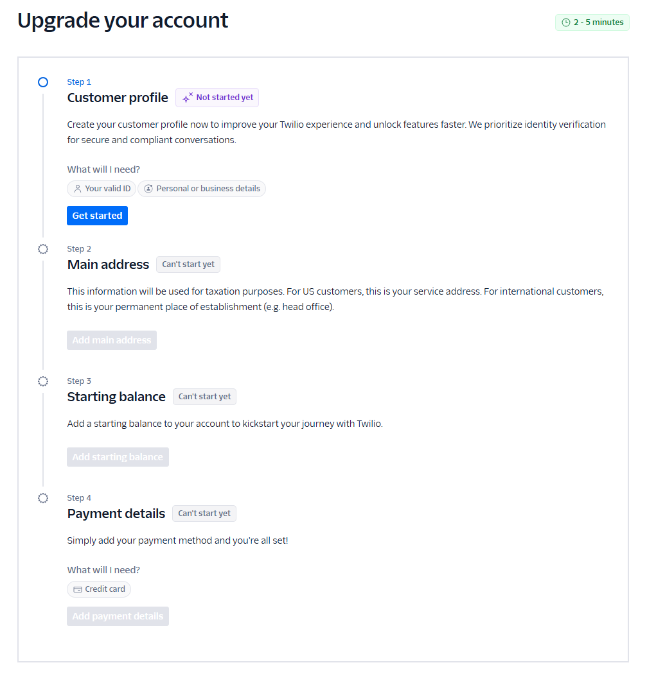The width and height of the screenshot is (647, 674).
Task: Click the Can't start yet badge beside Starting balance
Action: click(204, 396)
